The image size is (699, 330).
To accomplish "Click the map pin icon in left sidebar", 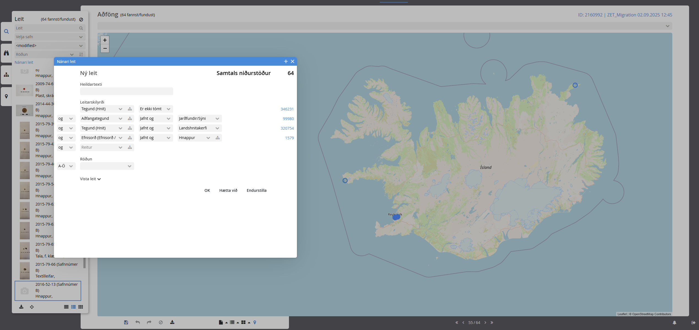I will point(6,96).
